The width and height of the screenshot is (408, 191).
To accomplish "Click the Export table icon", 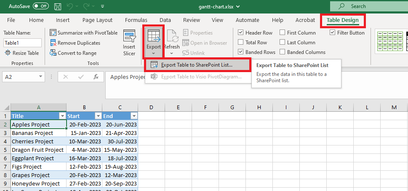I will click(154, 36).
